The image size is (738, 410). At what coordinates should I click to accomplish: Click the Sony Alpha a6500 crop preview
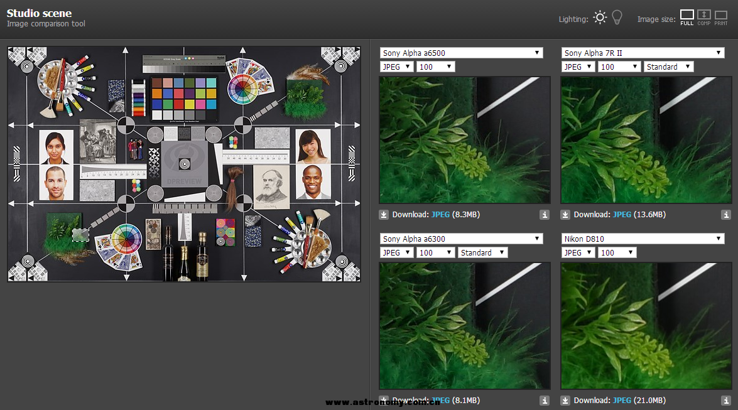pyautogui.click(x=465, y=140)
